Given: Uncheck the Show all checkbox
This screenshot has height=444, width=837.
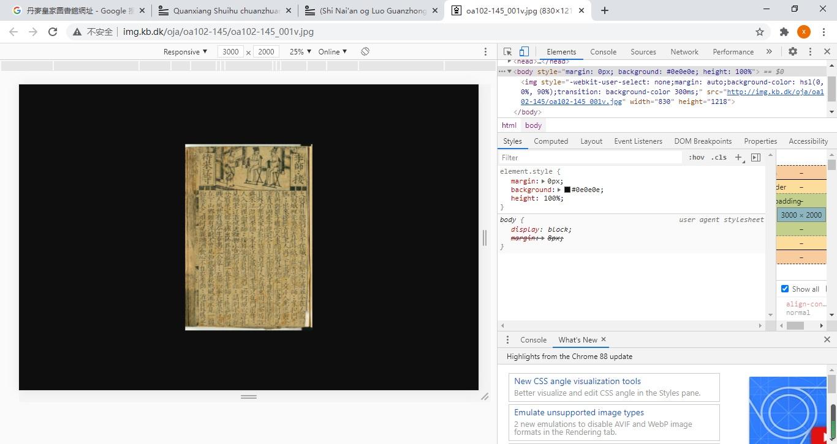Looking at the screenshot, I should click(x=785, y=289).
